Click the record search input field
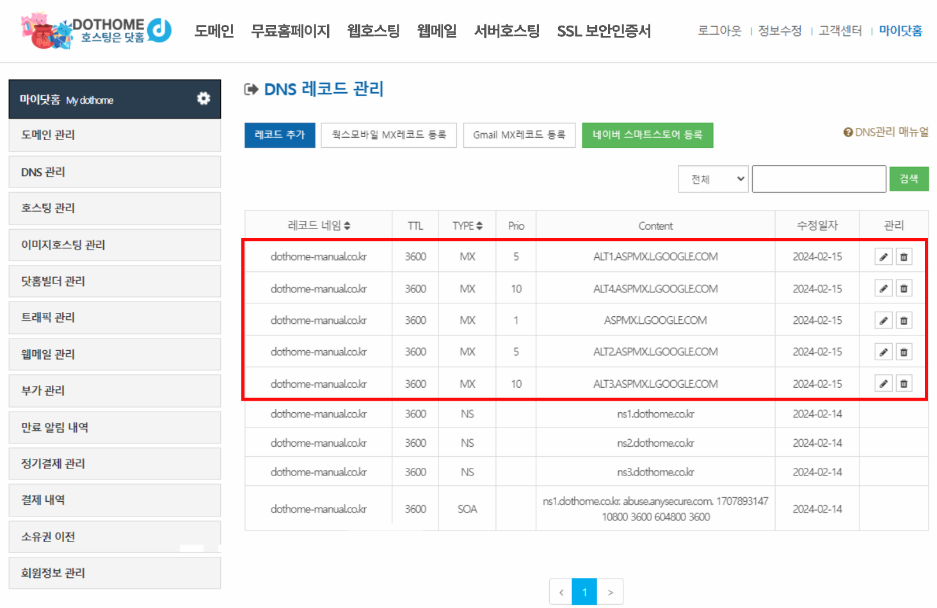This screenshot has width=937, height=608. 819,179
